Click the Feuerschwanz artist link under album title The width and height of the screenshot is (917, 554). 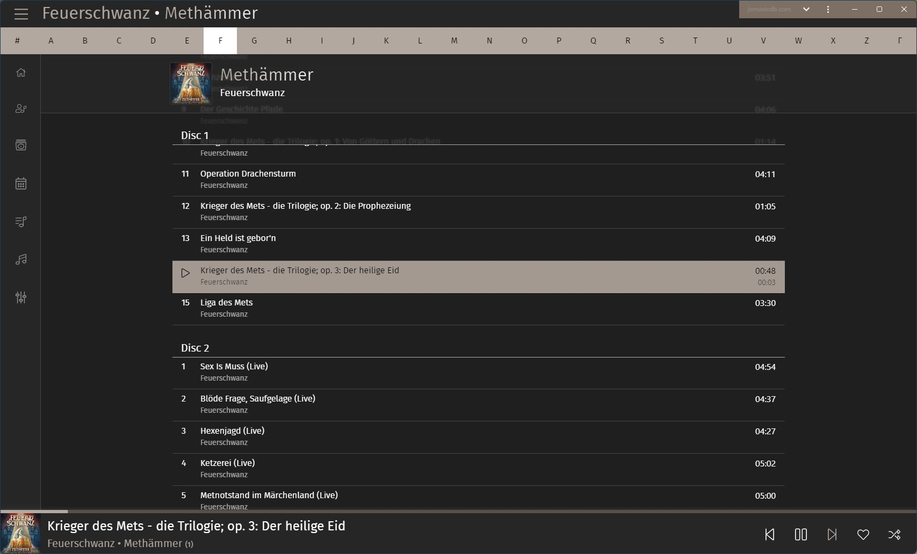click(252, 93)
